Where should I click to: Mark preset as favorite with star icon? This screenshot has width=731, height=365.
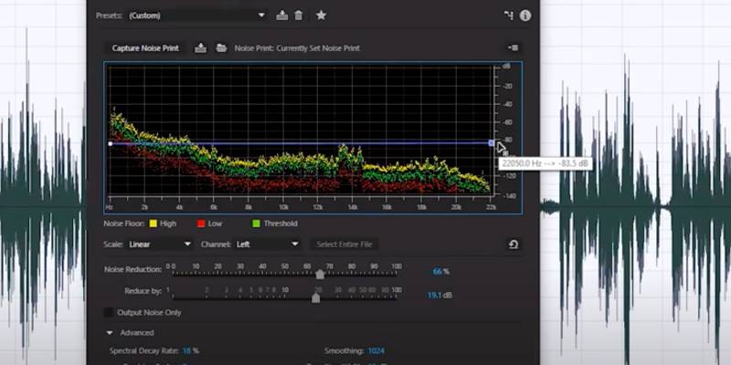click(321, 16)
